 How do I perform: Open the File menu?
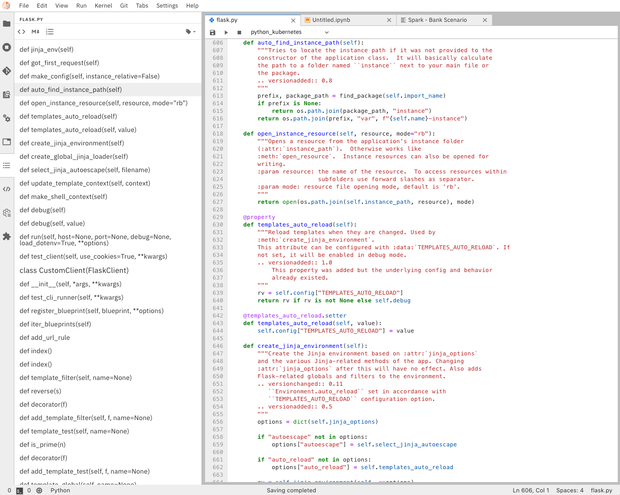pos(24,5)
